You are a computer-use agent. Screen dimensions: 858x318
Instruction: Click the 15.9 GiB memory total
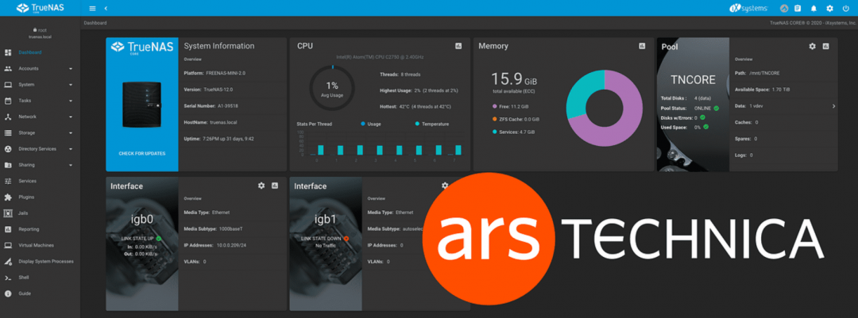(514, 79)
